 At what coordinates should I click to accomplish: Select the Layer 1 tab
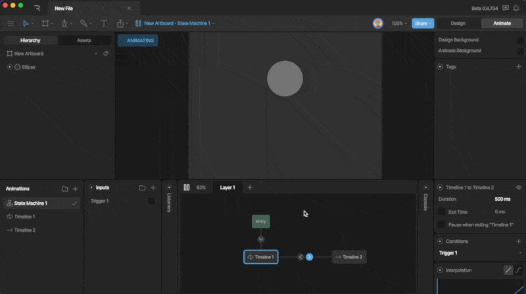pos(227,188)
